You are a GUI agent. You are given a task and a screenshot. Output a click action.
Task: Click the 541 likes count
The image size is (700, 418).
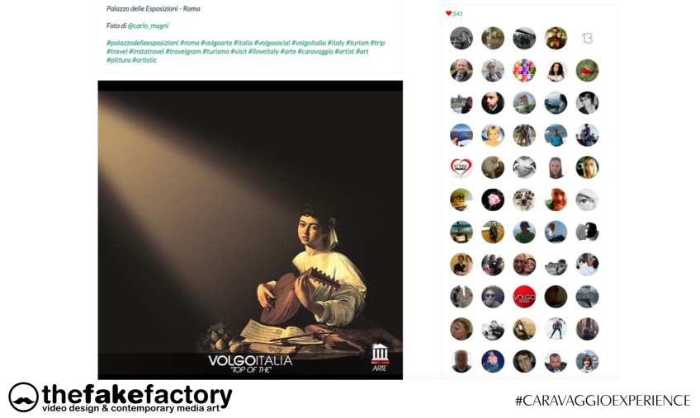[x=457, y=14]
